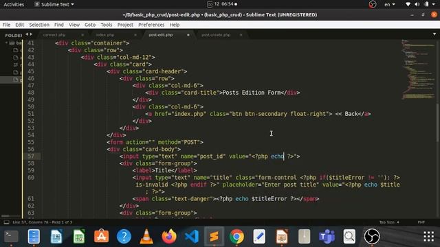Show all applications grid icon

(x=428, y=237)
